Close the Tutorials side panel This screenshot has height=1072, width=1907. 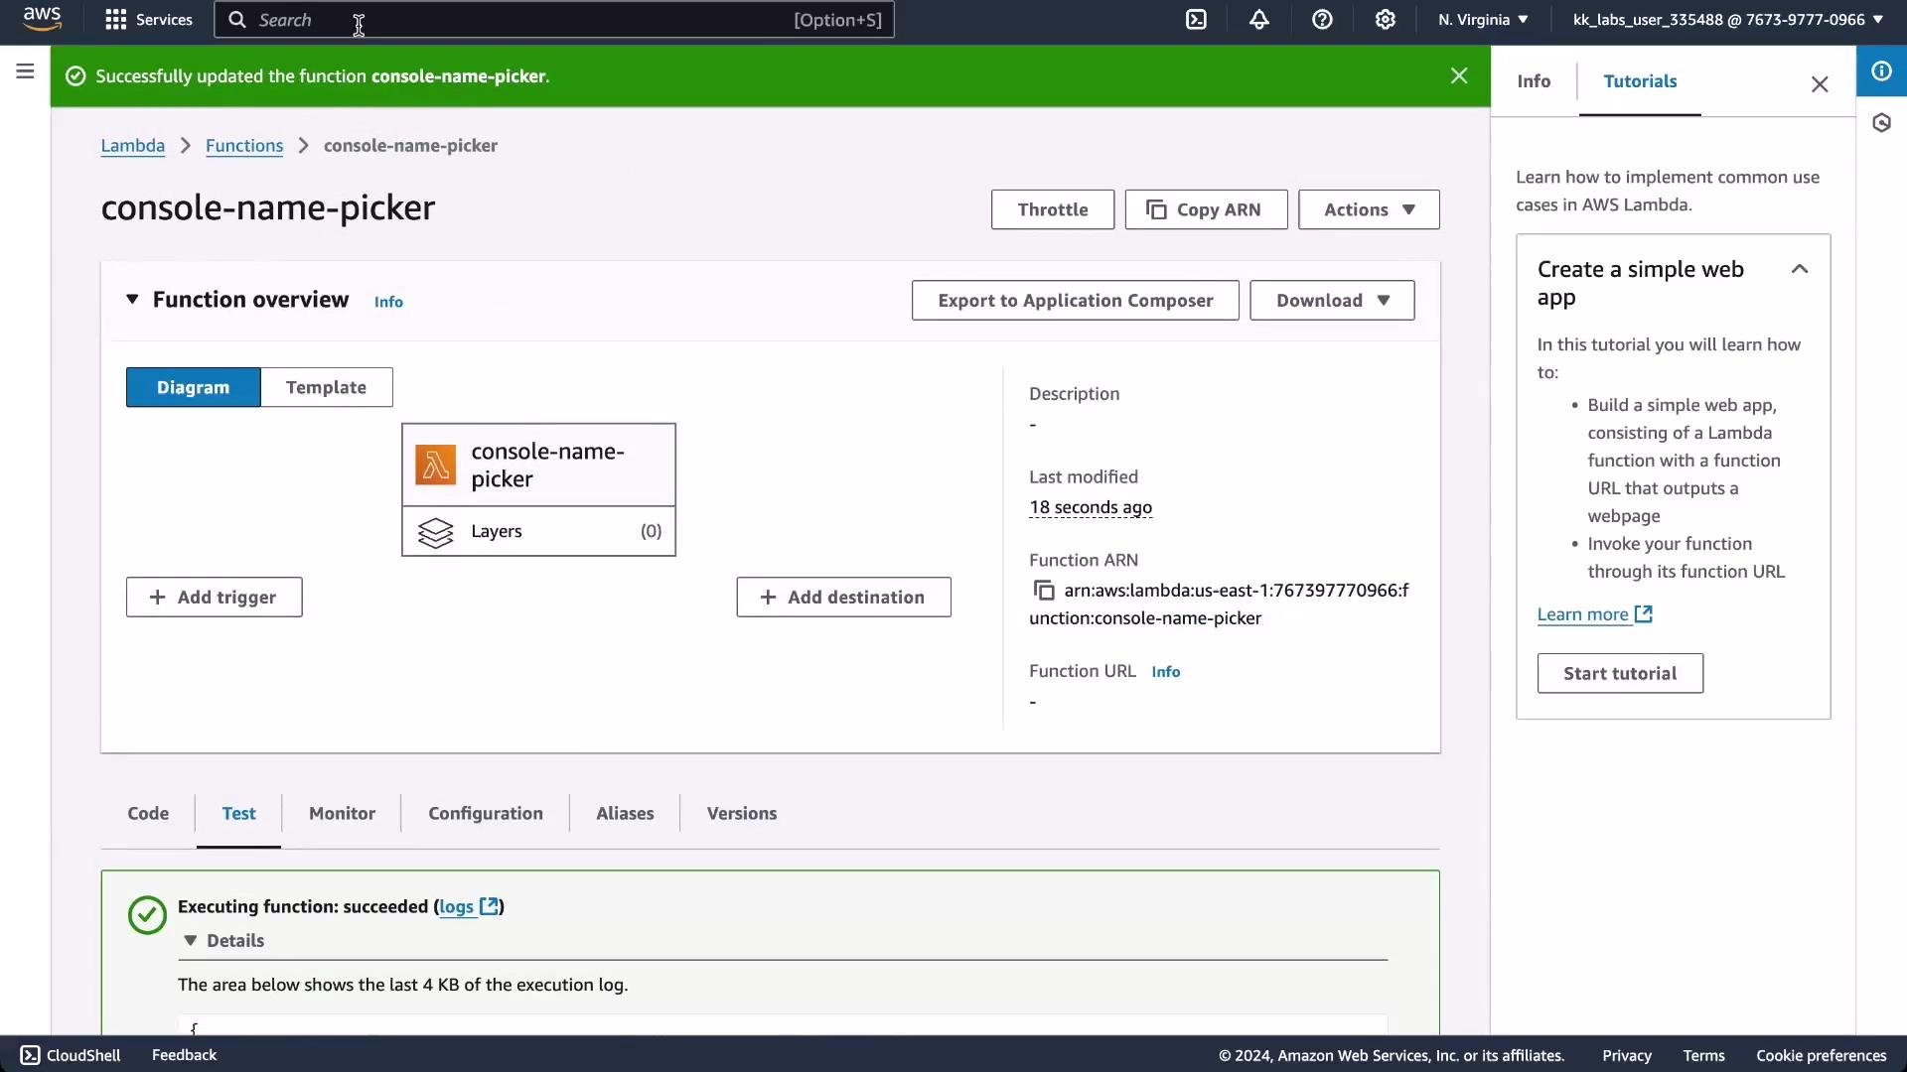coord(1820,84)
